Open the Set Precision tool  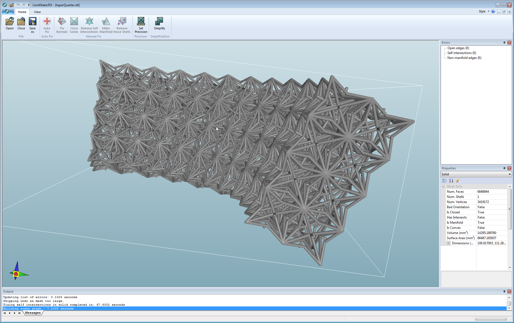141,25
